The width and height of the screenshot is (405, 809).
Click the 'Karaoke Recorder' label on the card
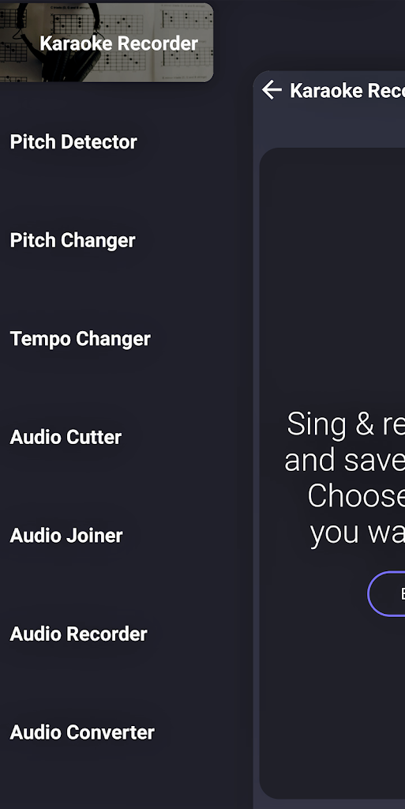[x=118, y=43]
